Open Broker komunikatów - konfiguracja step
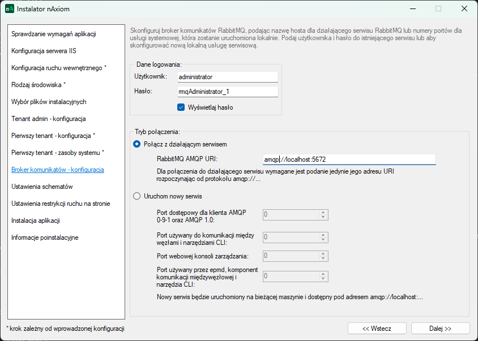Screen dimensions: 478x341 pyautogui.click(x=57, y=170)
